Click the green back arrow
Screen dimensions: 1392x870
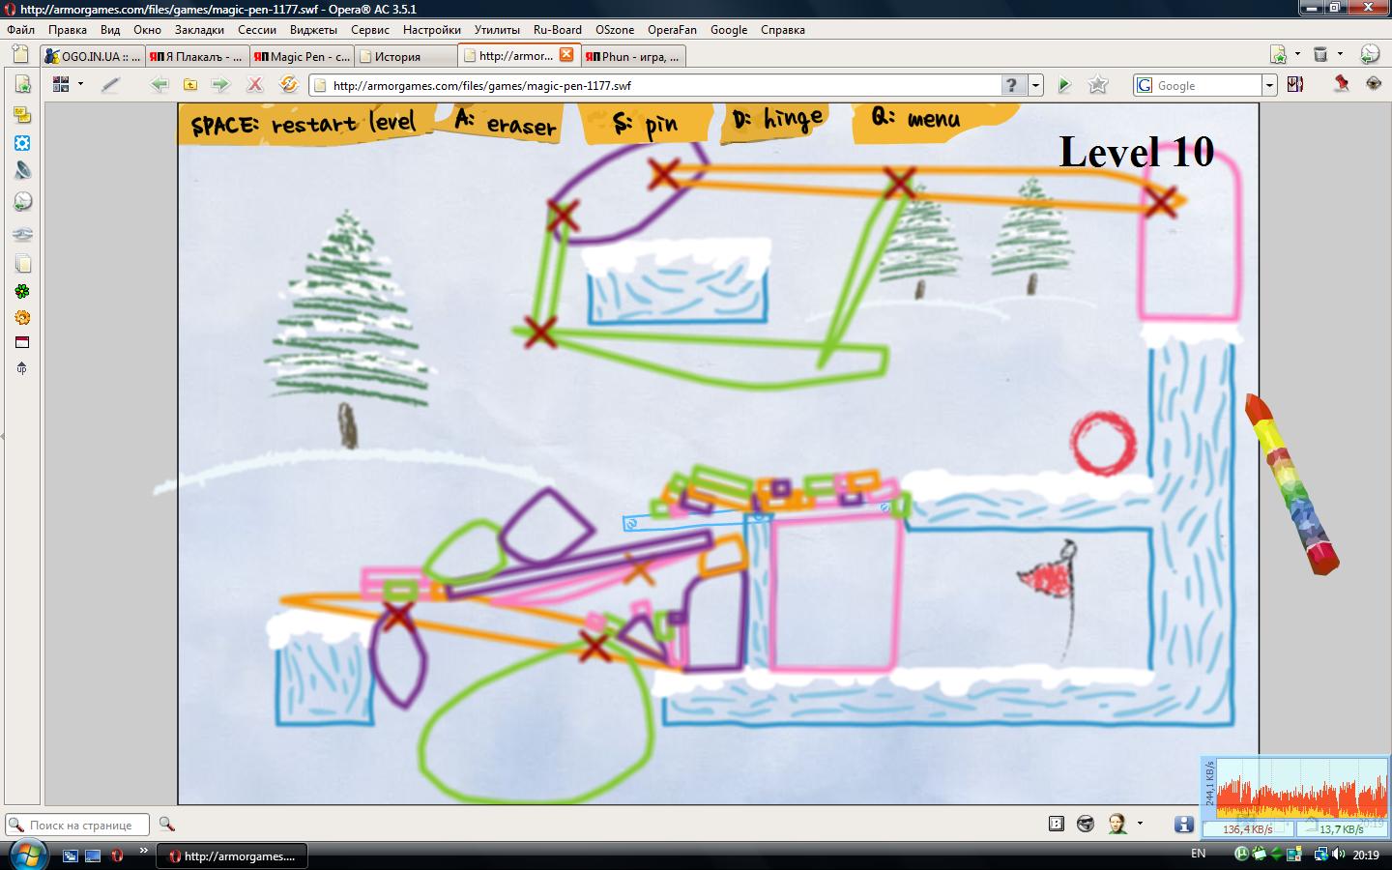[159, 85]
